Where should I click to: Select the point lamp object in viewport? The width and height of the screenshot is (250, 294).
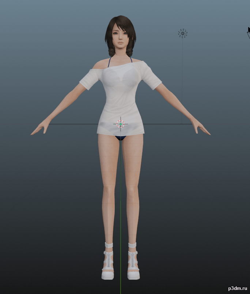183,34
